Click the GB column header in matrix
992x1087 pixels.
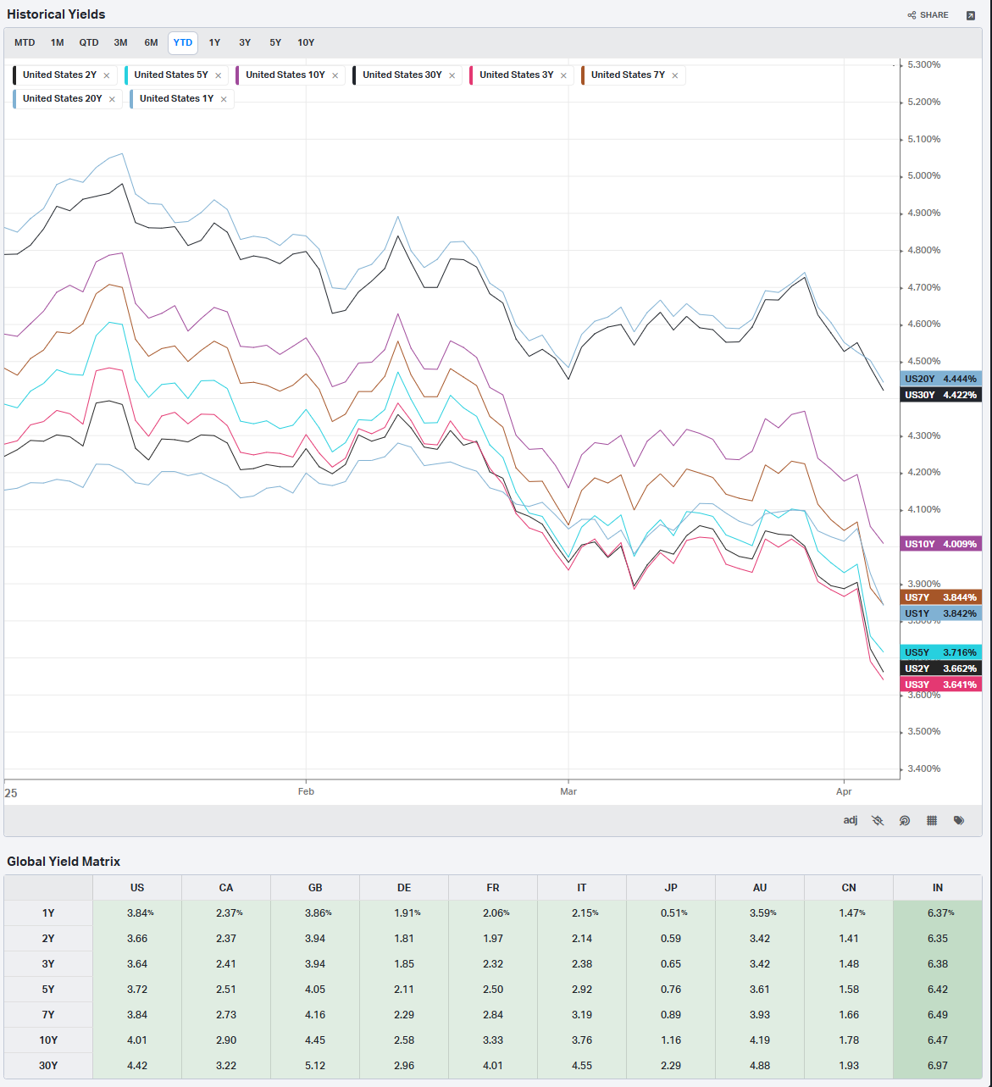(x=315, y=888)
